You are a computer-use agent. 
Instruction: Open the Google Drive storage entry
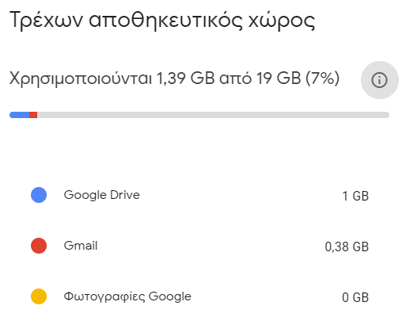coord(199,195)
